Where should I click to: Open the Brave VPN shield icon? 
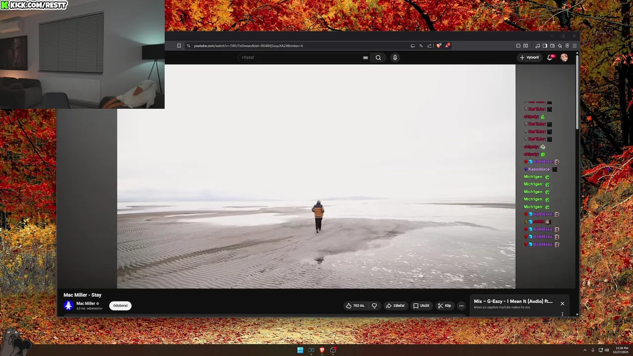pyautogui.click(x=567, y=45)
